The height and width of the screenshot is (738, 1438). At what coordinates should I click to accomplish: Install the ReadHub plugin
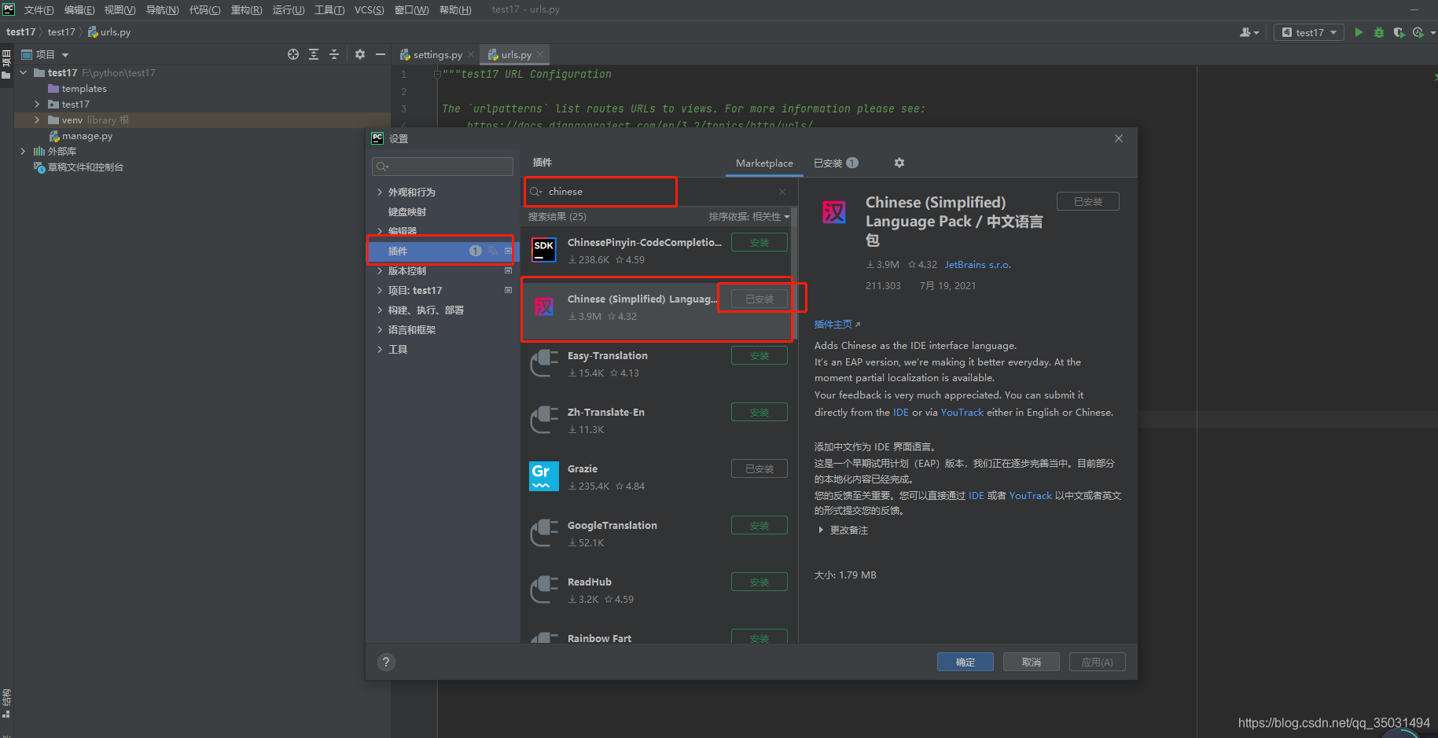[x=759, y=582]
